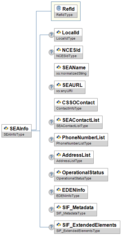Click the question mark beside EDENInfo
The height and width of the screenshot is (235, 127).
pos(51,192)
